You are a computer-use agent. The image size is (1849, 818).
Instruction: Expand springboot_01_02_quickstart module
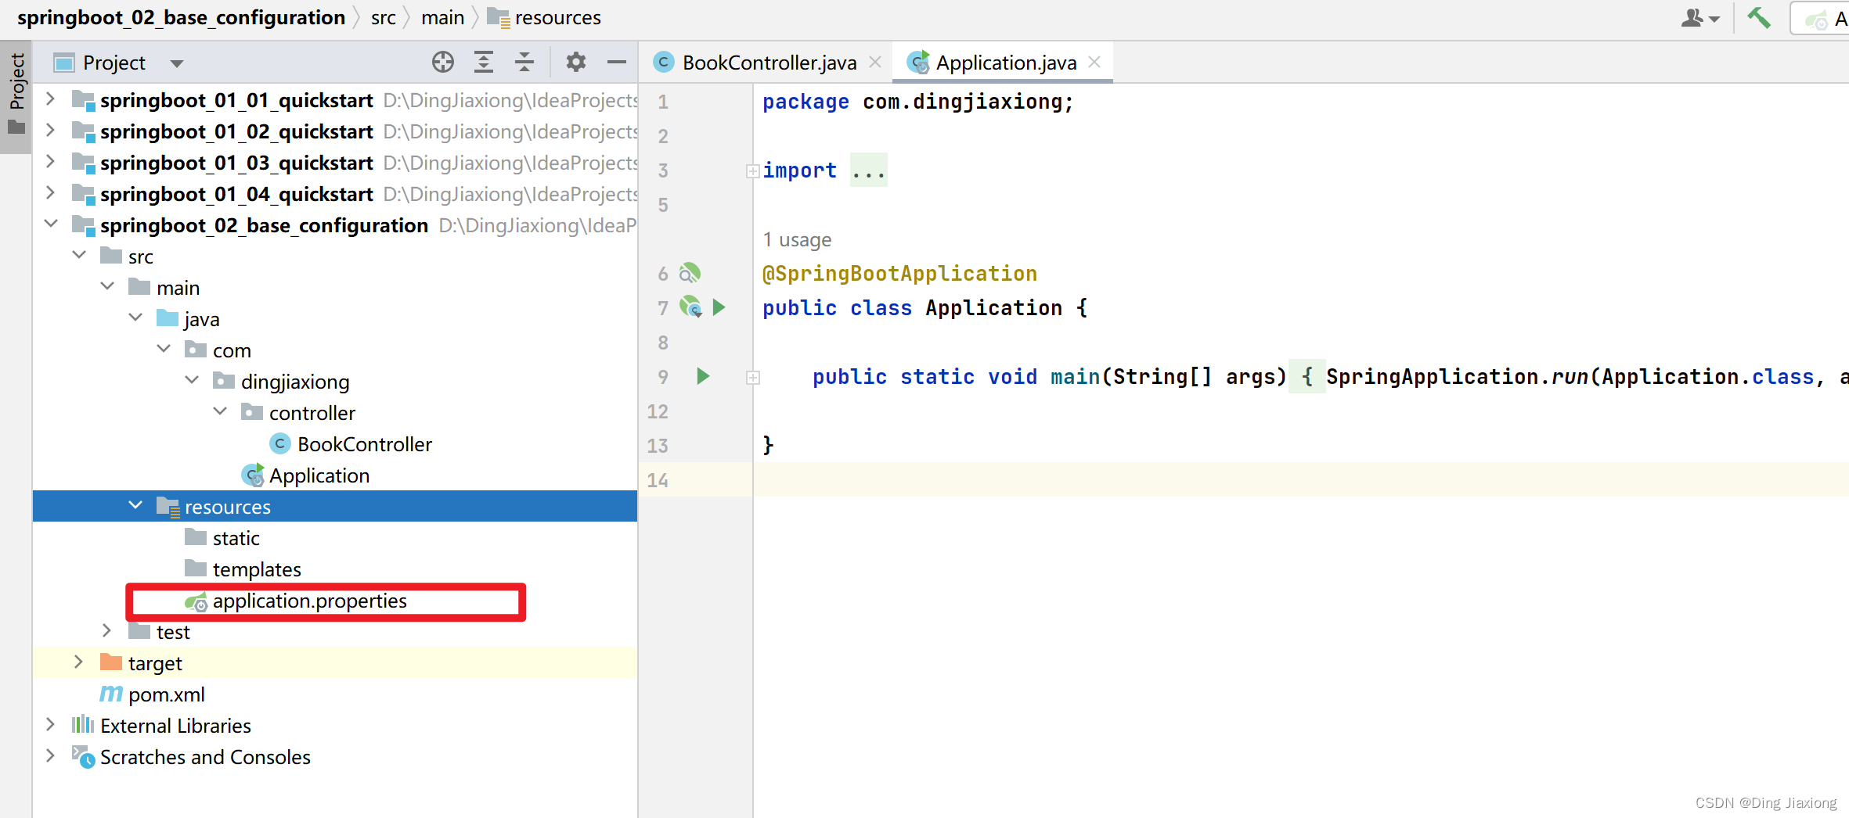[50, 131]
